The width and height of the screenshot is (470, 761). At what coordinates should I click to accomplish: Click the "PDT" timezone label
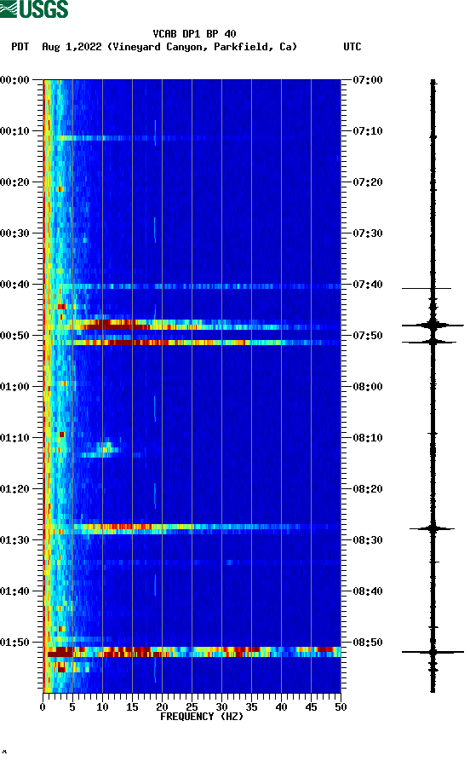tap(20, 47)
